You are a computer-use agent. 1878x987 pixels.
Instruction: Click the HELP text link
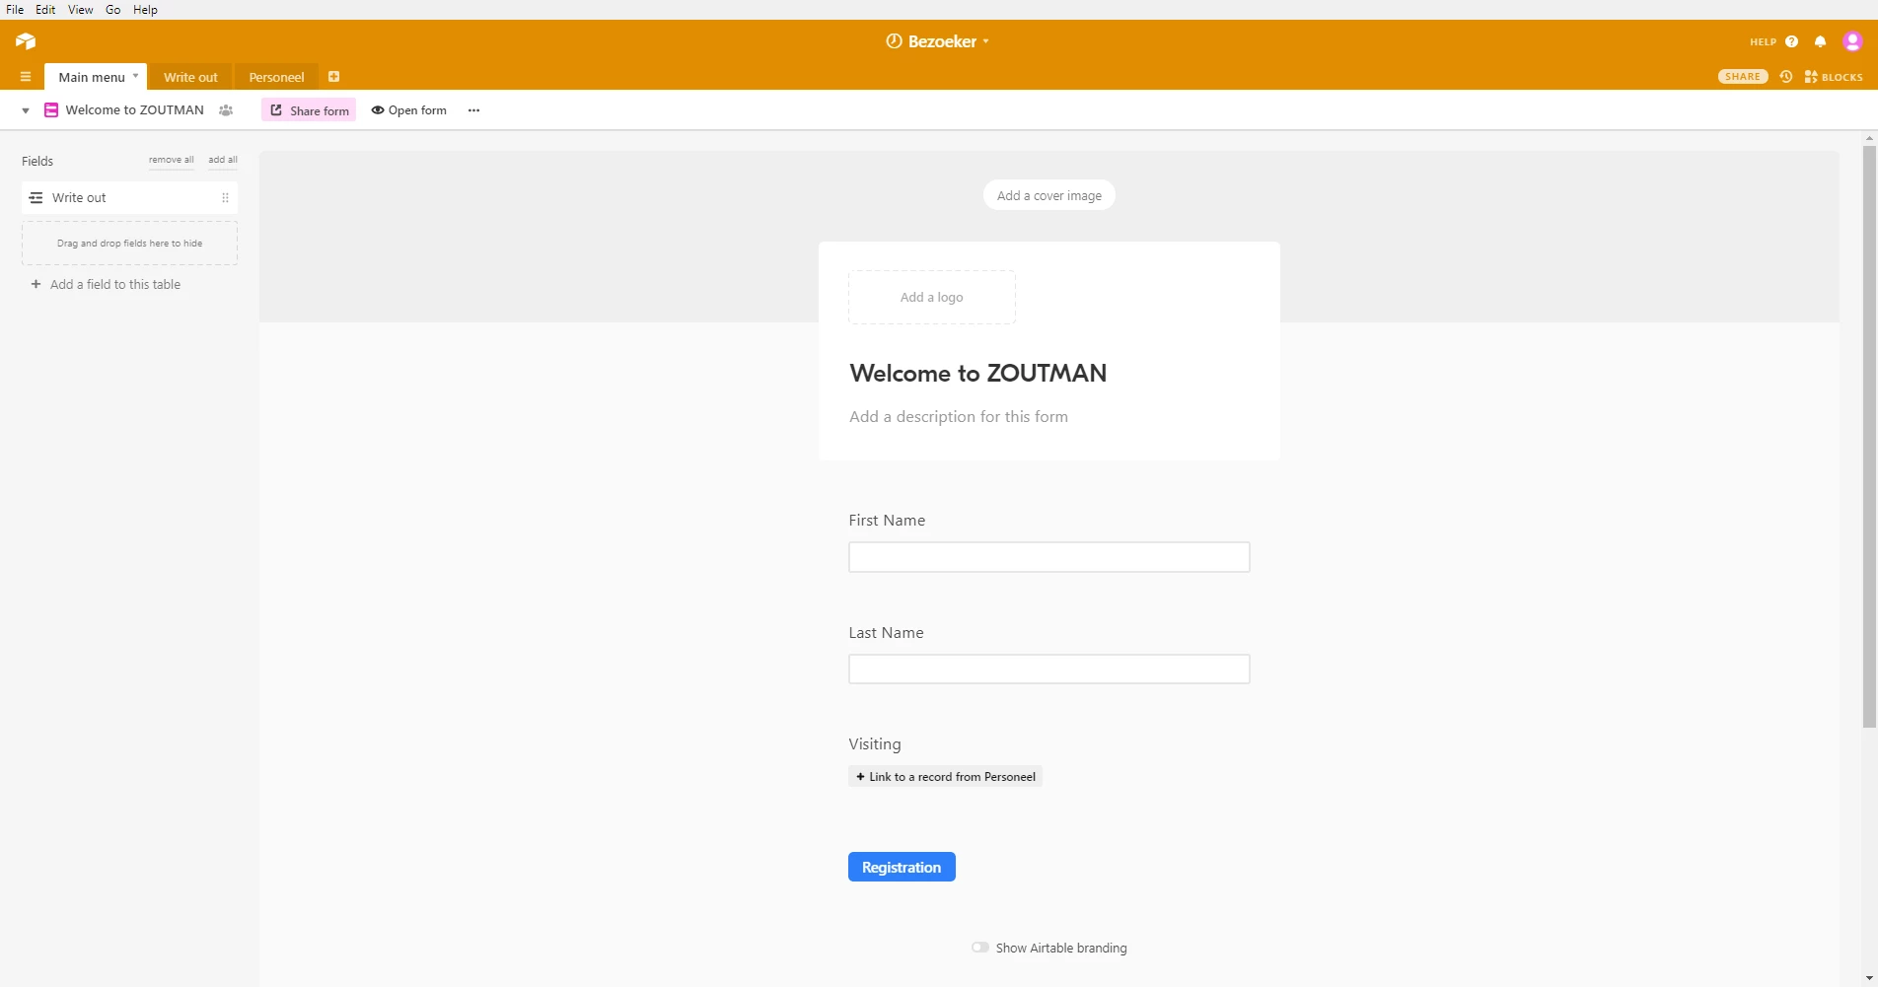point(1763,42)
